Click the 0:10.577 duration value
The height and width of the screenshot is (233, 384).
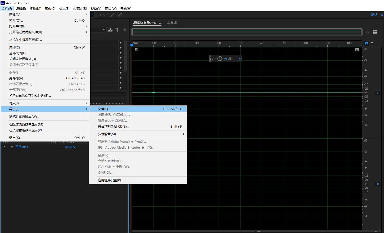[70, 147]
